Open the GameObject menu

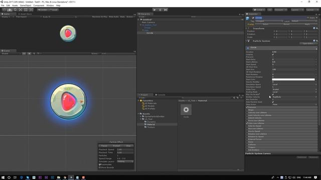(26, 5)
